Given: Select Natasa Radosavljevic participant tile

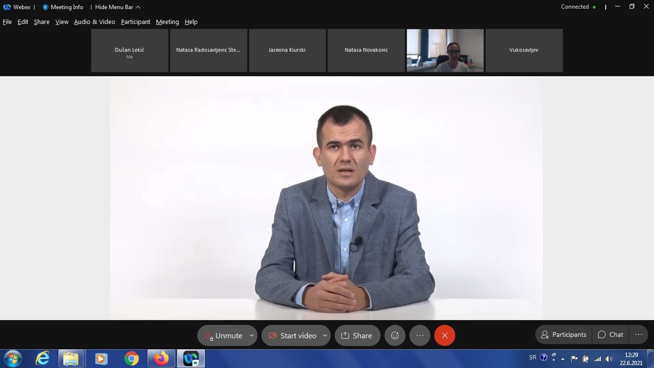Looking at the screenshot, I should [x=209, y=50].
